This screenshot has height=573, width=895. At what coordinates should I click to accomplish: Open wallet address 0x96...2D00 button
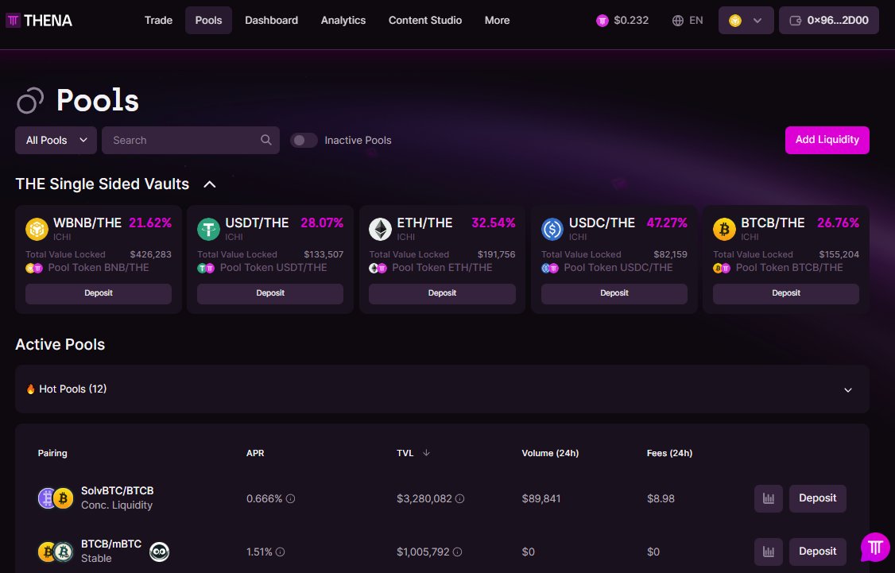[x=829, y=21]
